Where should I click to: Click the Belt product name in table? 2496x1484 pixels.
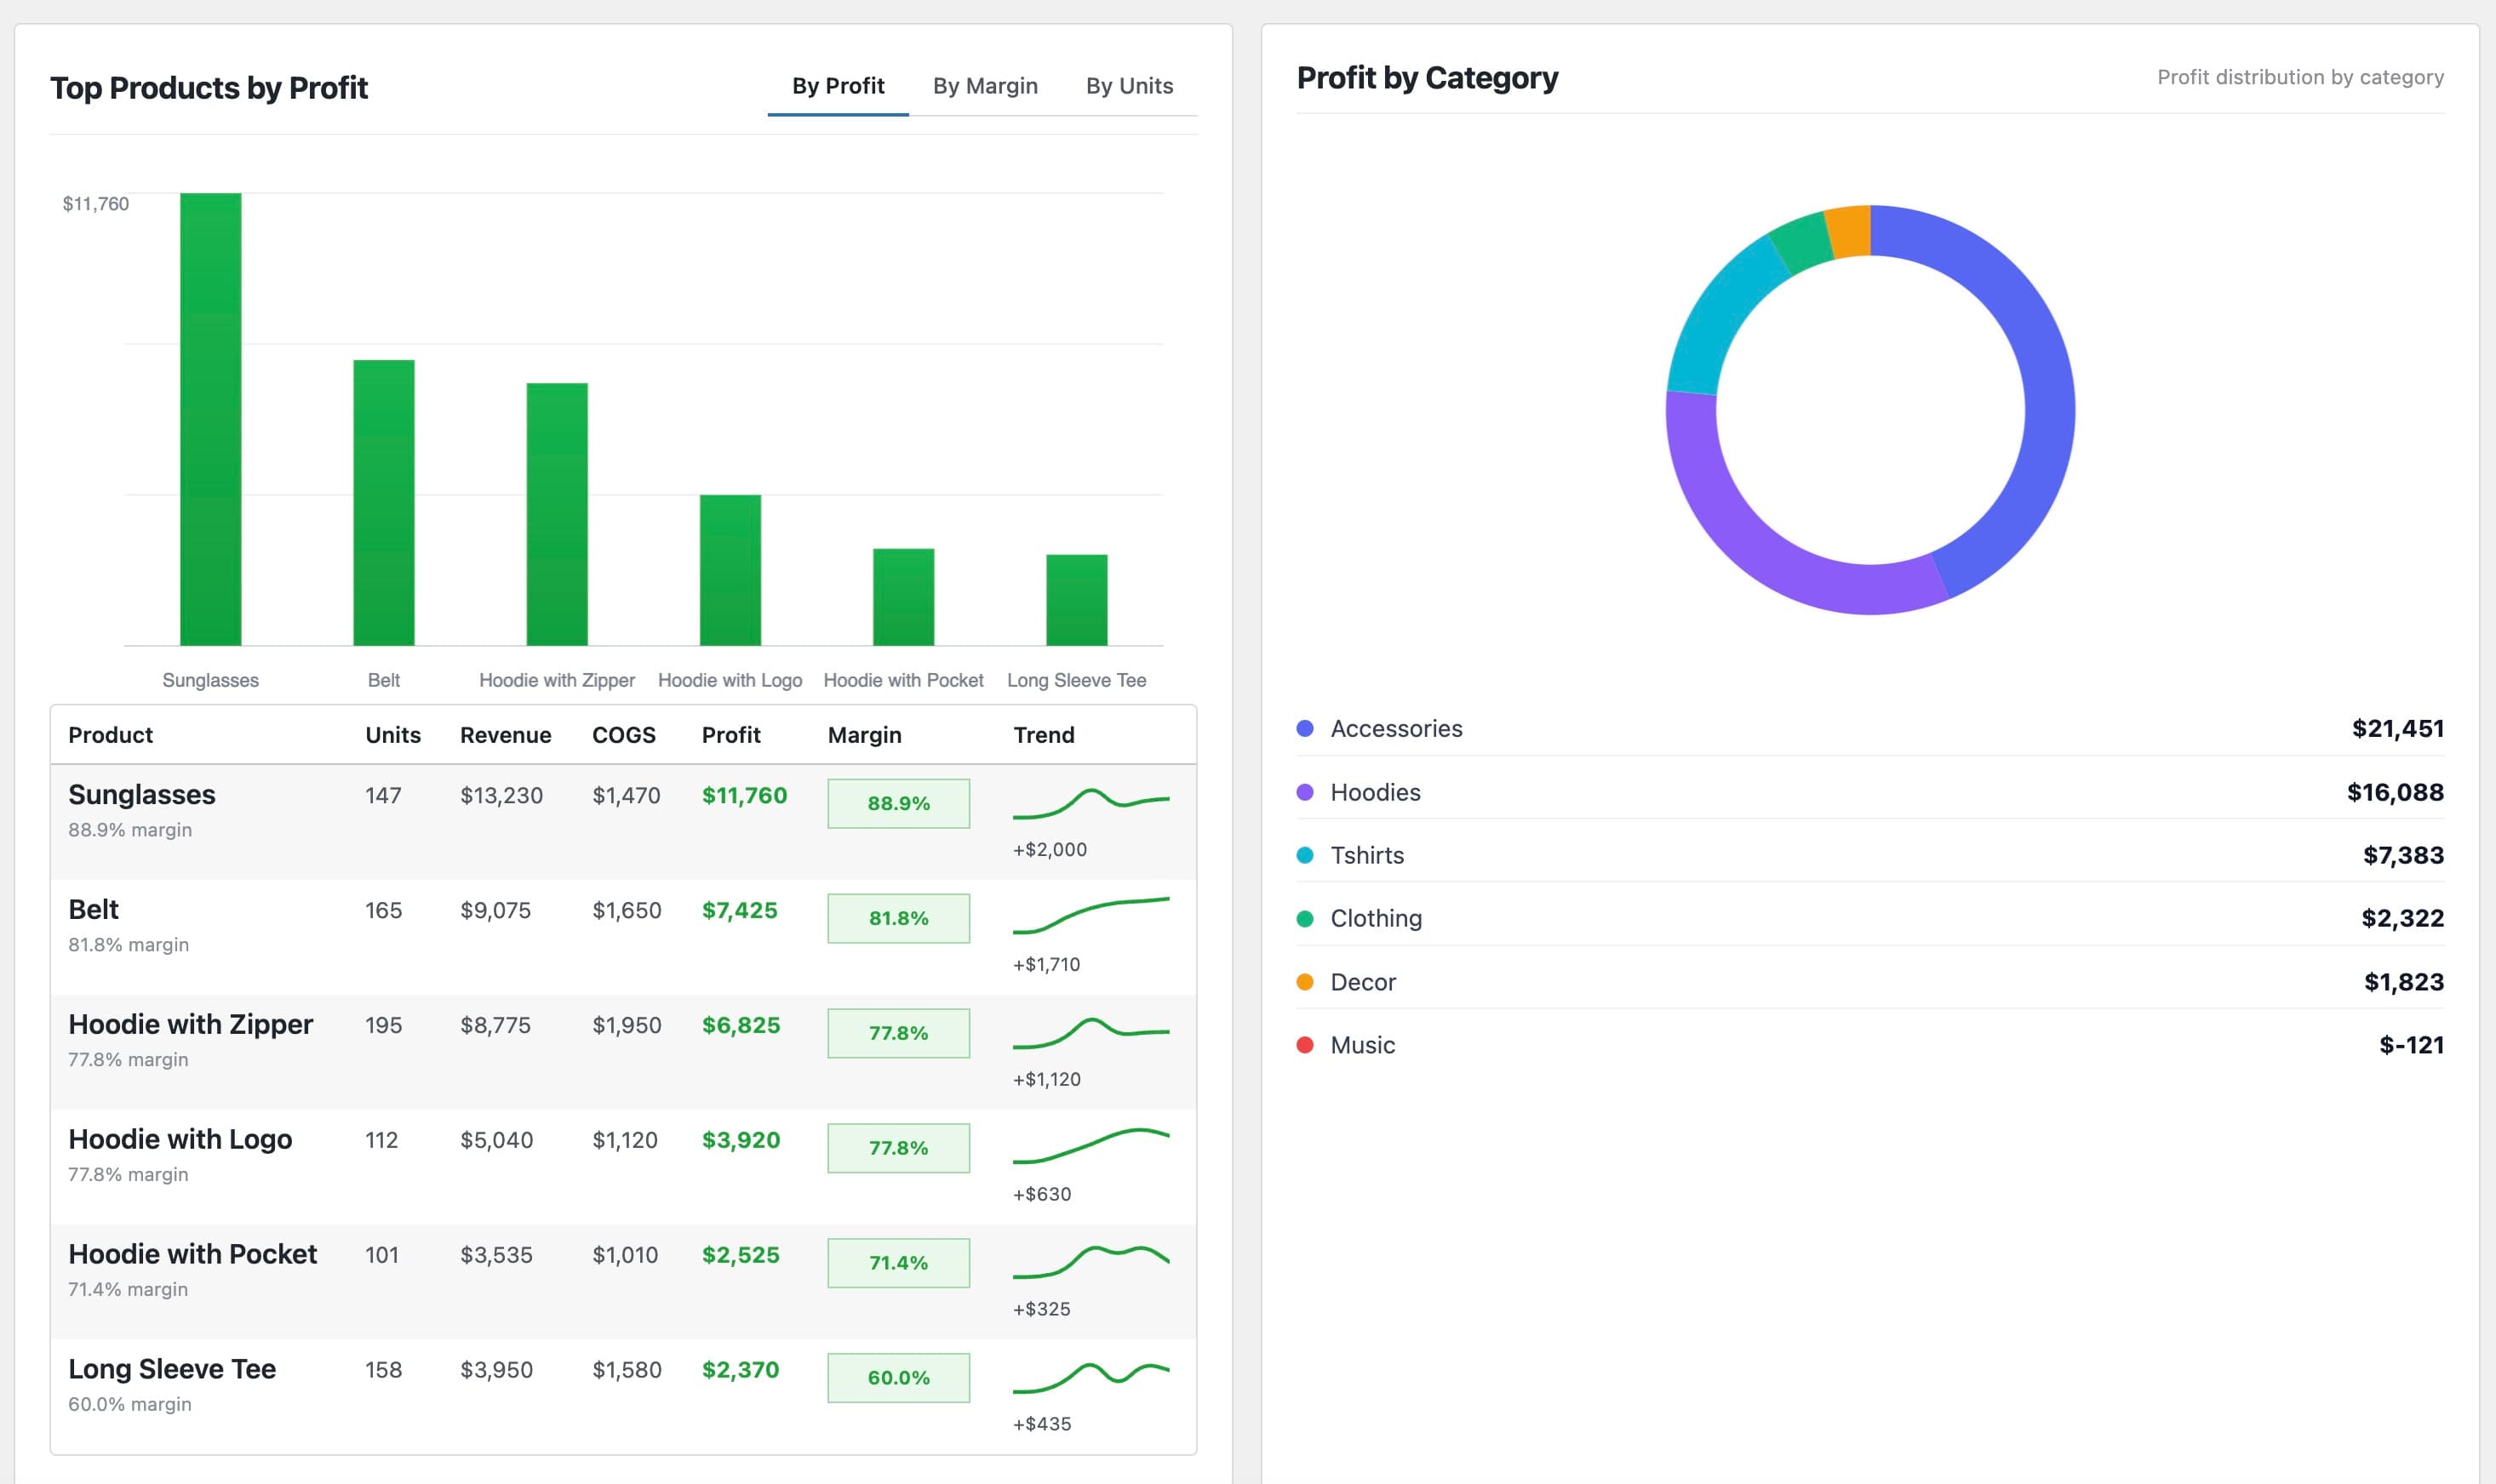coord(93,910)
